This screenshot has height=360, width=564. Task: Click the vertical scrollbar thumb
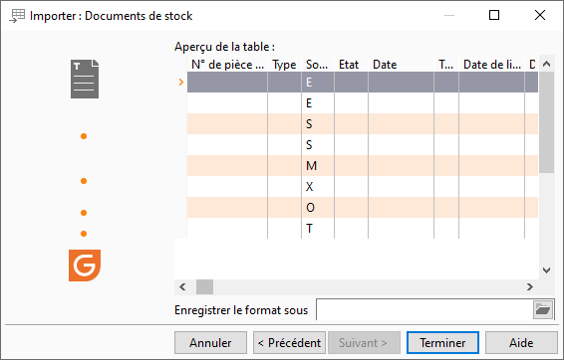pos(546,122)
